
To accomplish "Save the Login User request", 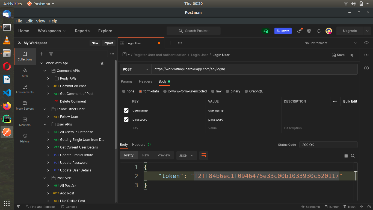I will point(338,55).
